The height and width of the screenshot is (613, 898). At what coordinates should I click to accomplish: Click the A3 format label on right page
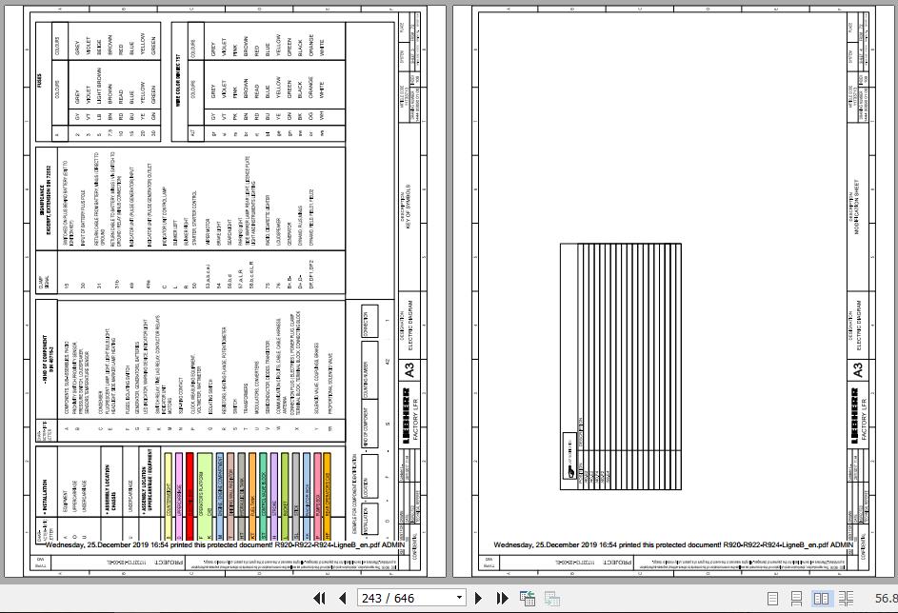pyautogui.click(x=857, y=370)
